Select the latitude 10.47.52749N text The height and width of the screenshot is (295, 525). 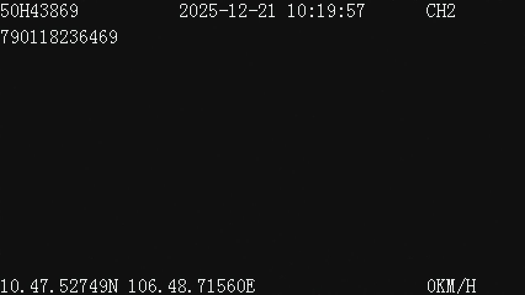click(59, 286)
